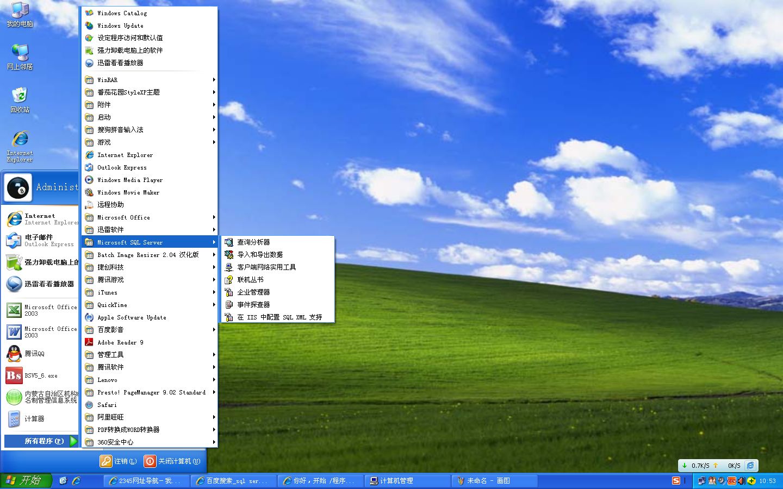Open Microsoft Office Word 2003 in start menu
The height and width of the screenshot is (489, 783).
(41, 332)
